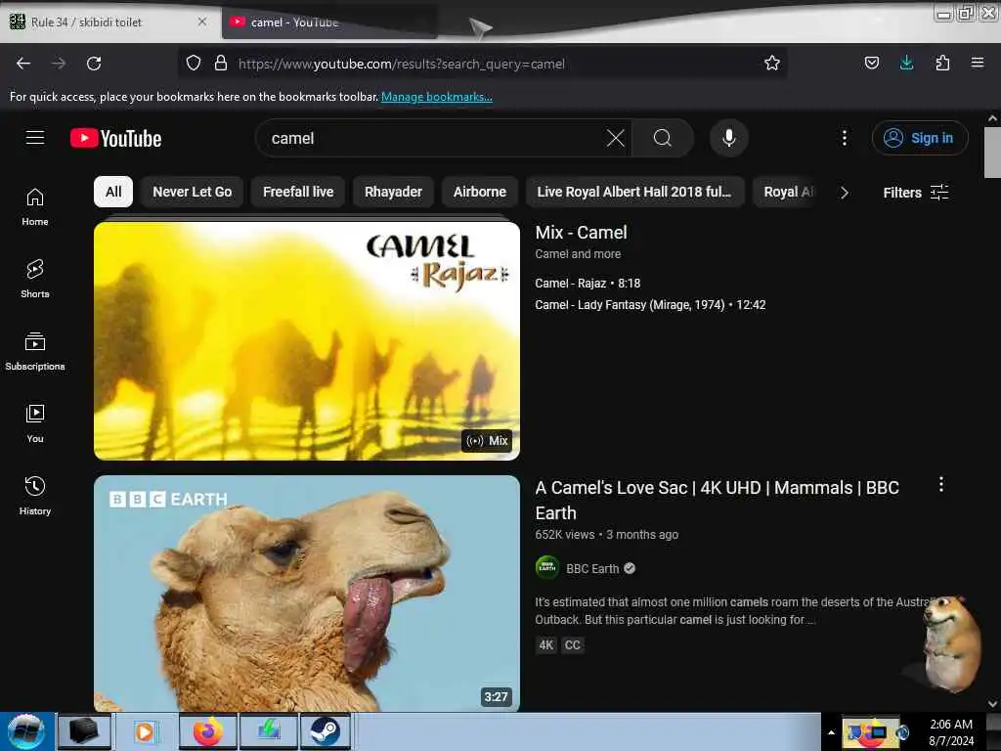Play Camel - Rajaz 8:18 track
1001x751 pixels.
(588, 283)
